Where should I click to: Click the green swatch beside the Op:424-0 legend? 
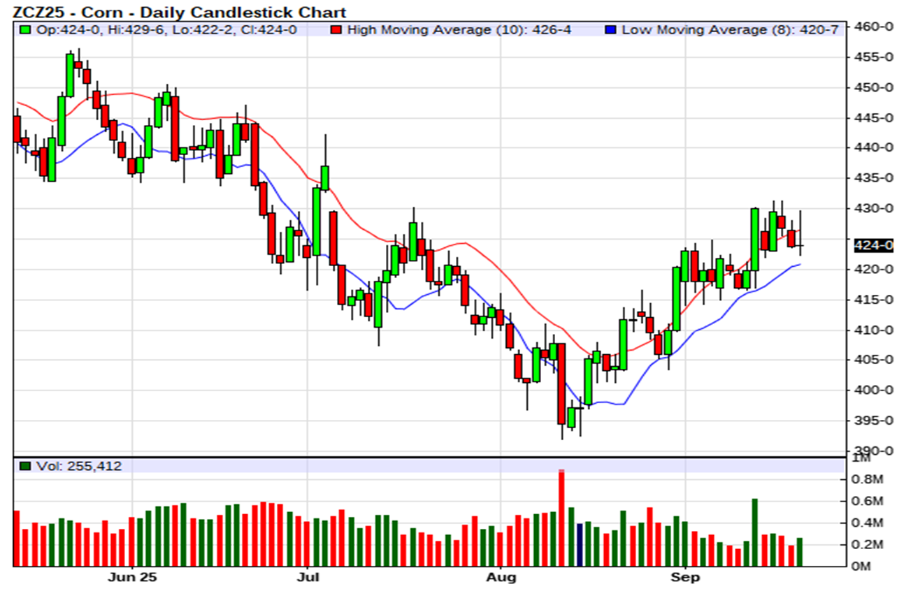tap(25, 29)
